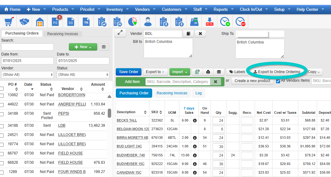Click the PO list vertical scrollbar thumb
The height and width of the screenshot is (177, 331).
tap(109, 113)
